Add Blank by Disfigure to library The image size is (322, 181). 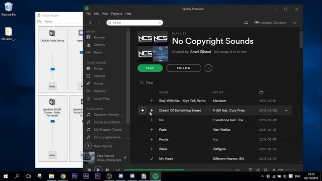tap(151, 149)
